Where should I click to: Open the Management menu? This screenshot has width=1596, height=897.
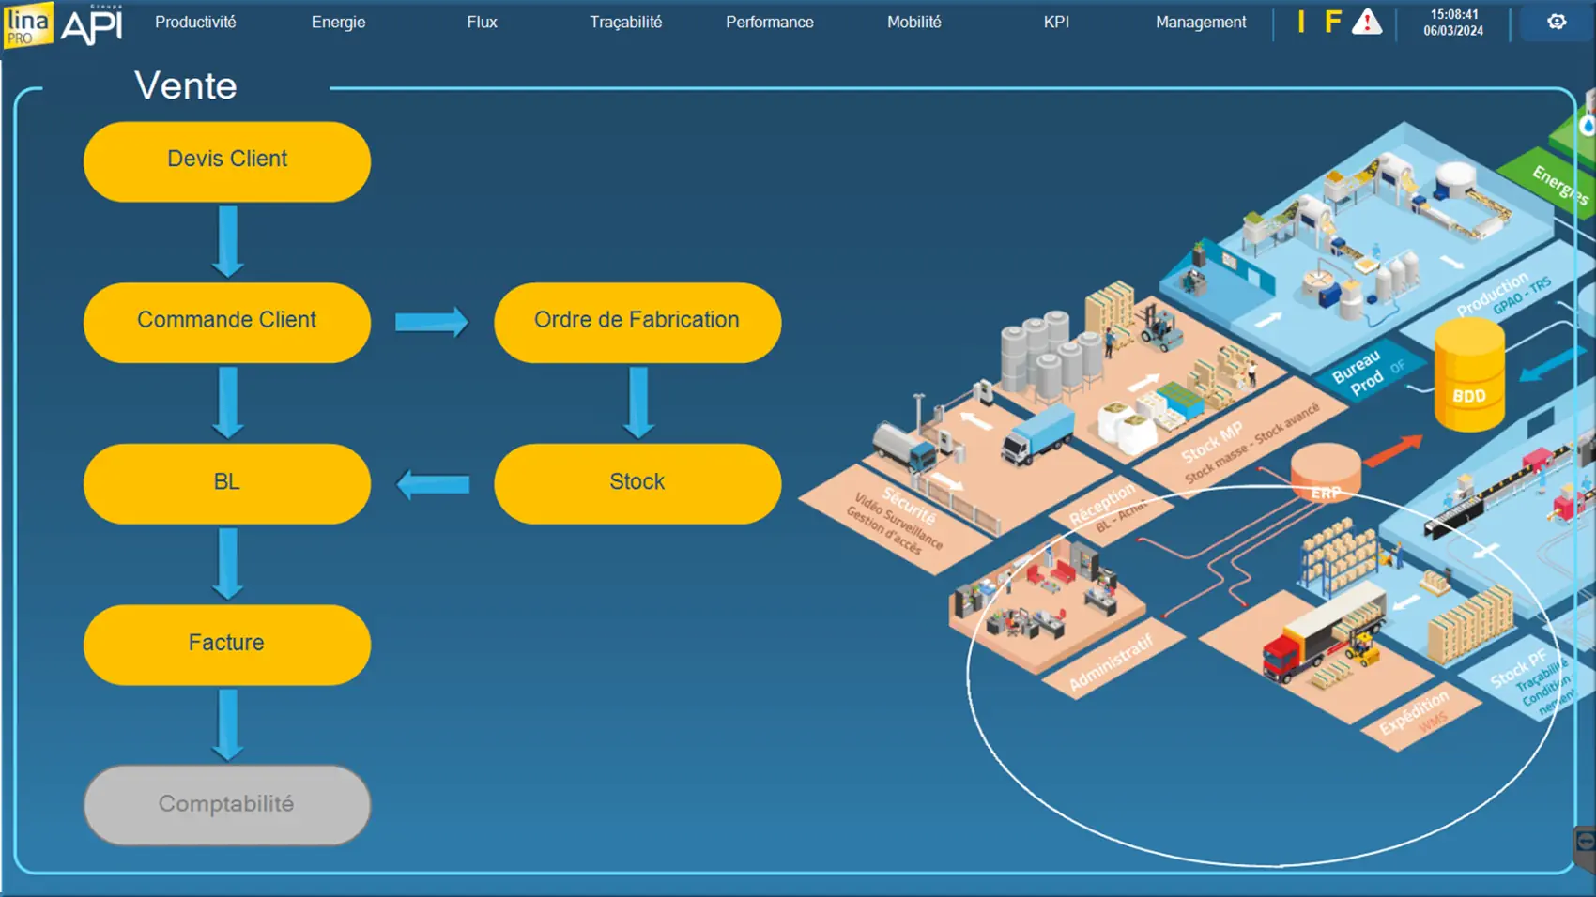(x=1201, y=22)
